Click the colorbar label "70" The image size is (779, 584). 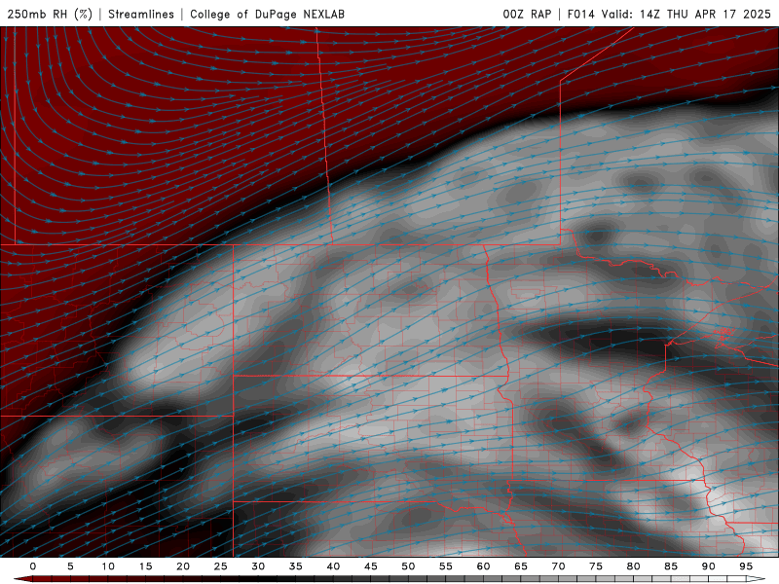click(x=558, y=566)
